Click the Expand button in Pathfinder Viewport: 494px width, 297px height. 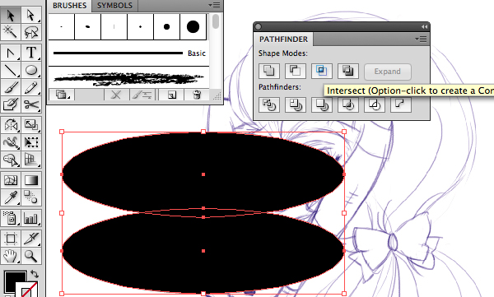(x=388, y=72)
